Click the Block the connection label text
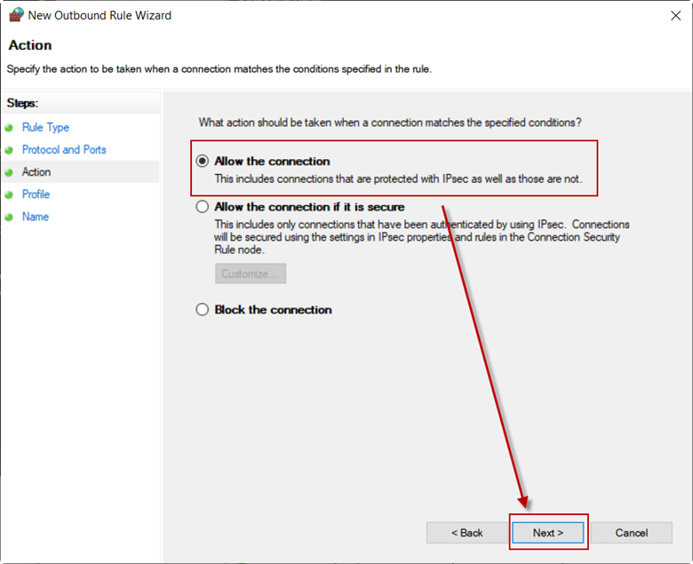Viewport: 693px width, 564px height. click(273, 310)
